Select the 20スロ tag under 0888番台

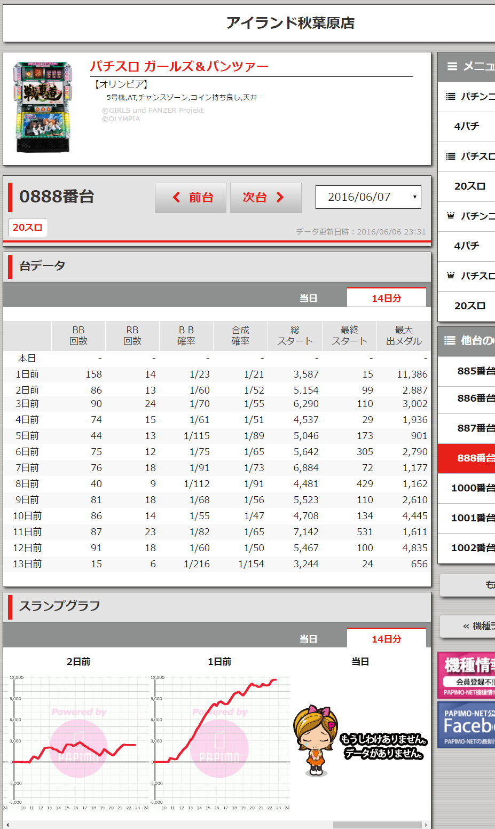tap(28, 228)
